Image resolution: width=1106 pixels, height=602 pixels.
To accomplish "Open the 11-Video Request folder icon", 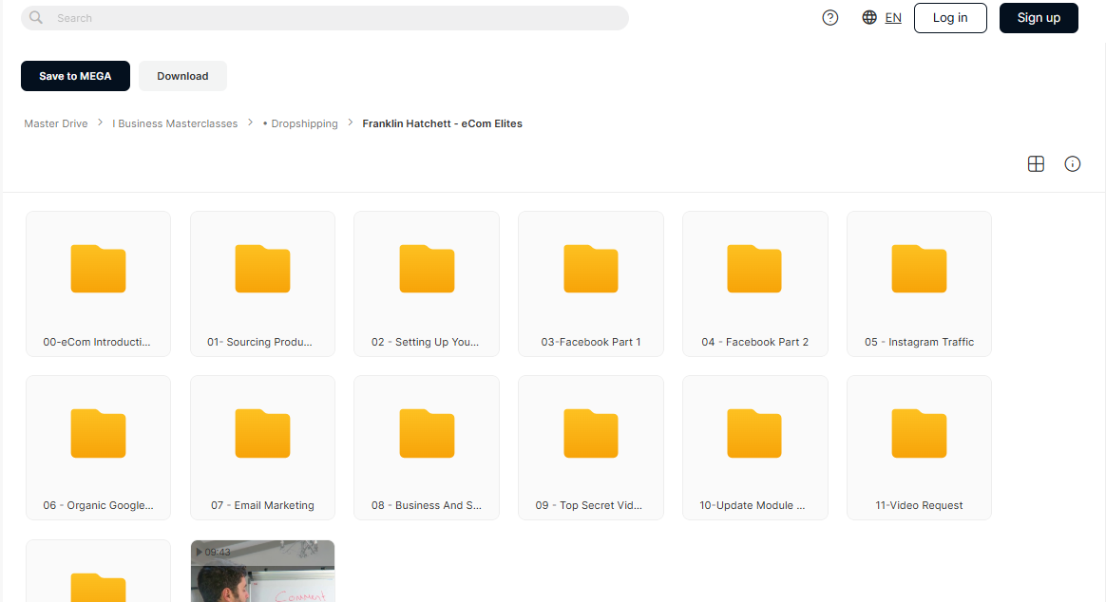I will click(x=919, y=433).
